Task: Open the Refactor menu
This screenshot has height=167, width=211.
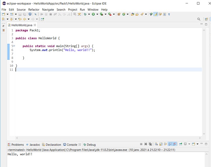Action: coord(34,10)
